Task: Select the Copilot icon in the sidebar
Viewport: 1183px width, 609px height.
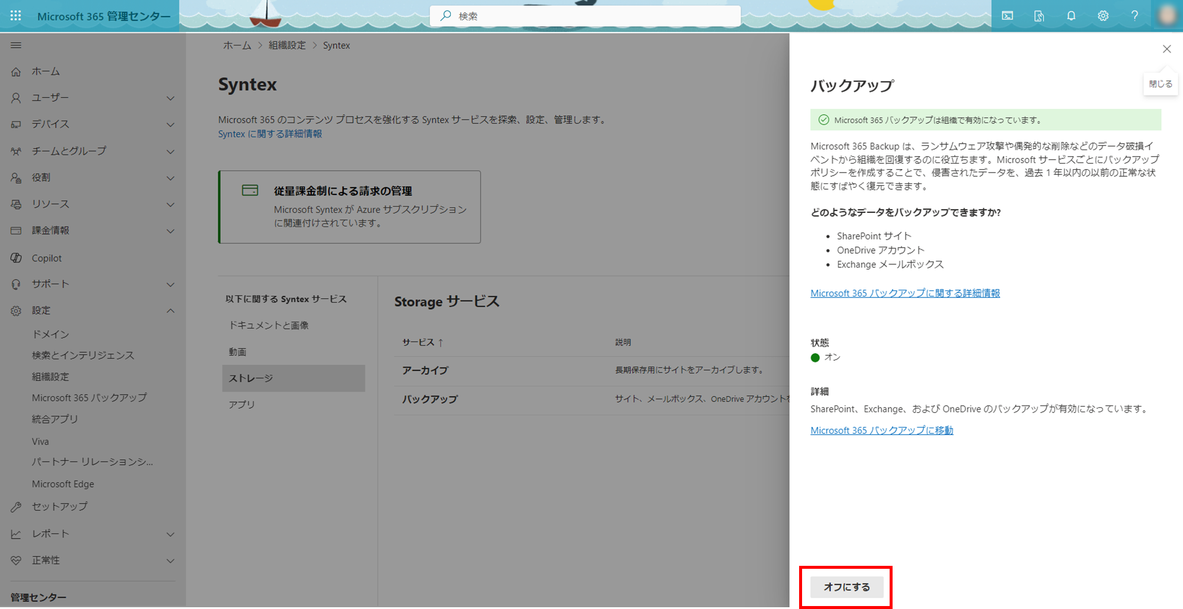Action: tap(15, 257)
